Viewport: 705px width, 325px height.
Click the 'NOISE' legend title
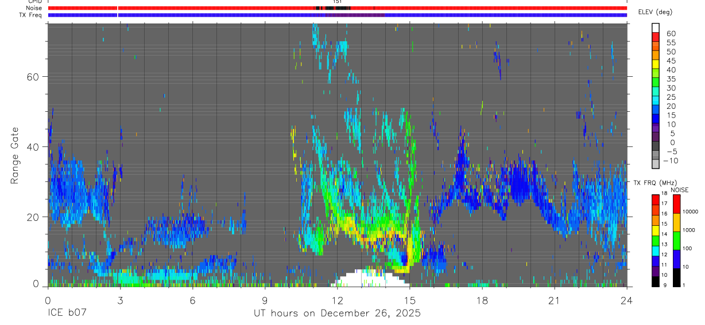pos(679,190)
